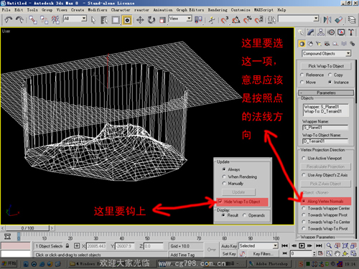Select the Select and Link tool
Image resolution: width=359 pixels, height=269 pixels.
pos(33,20)
